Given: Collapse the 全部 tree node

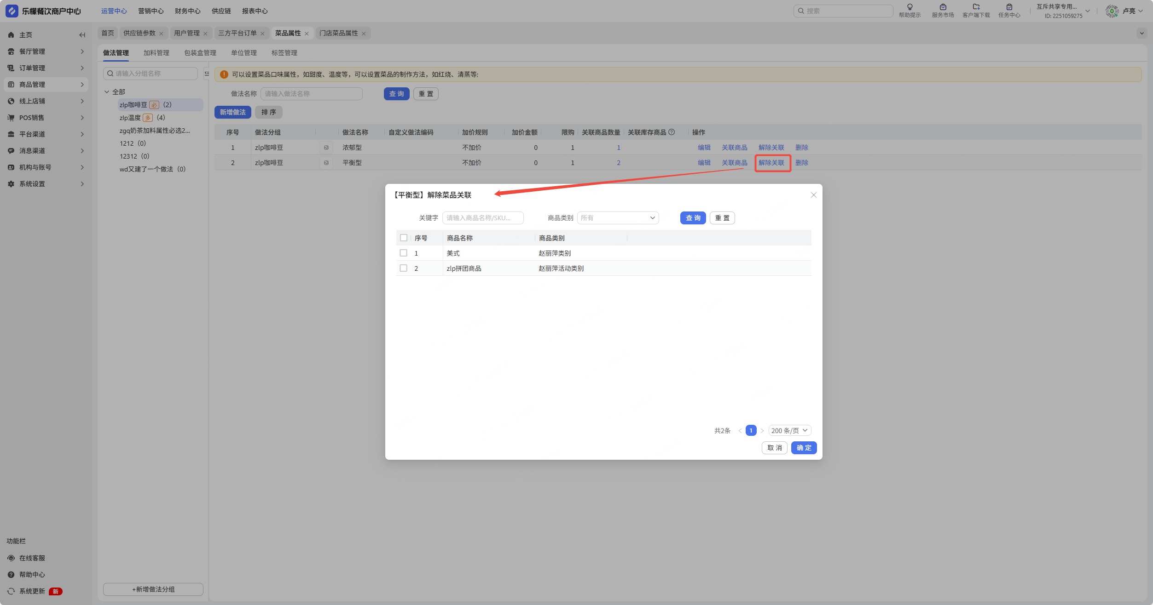Looking at the screenshot, I should (x=107, y=92).
